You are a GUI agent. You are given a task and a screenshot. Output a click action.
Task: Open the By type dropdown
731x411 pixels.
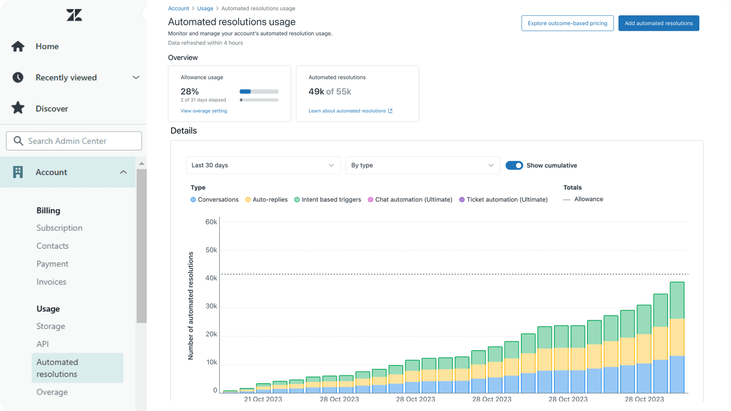[x=422, y=165]
